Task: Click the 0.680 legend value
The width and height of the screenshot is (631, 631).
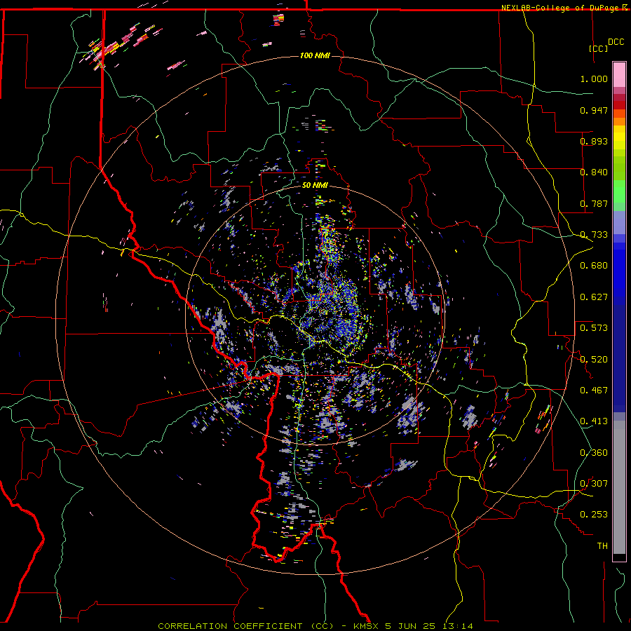Action: [x=594, y=266]
